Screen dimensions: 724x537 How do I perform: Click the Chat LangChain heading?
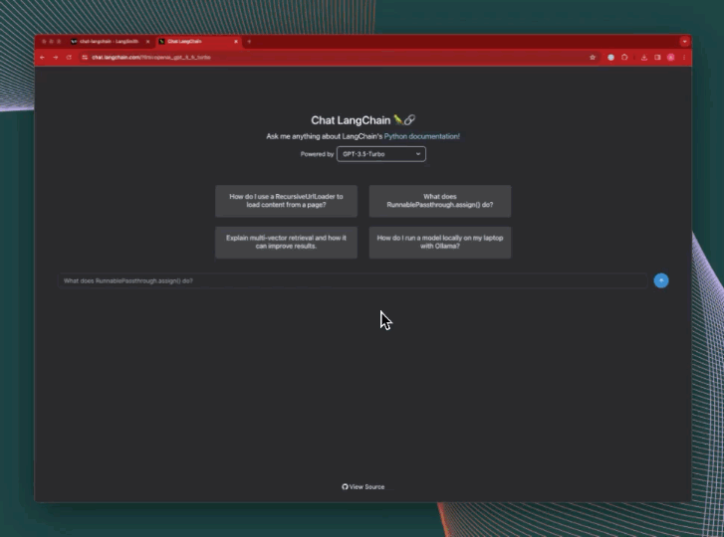[x=362, y=120]
